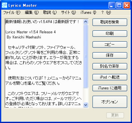Click the Lyrics Master title bar icon
The height and width of the screenshot is (123, 132).
[4, 5]
